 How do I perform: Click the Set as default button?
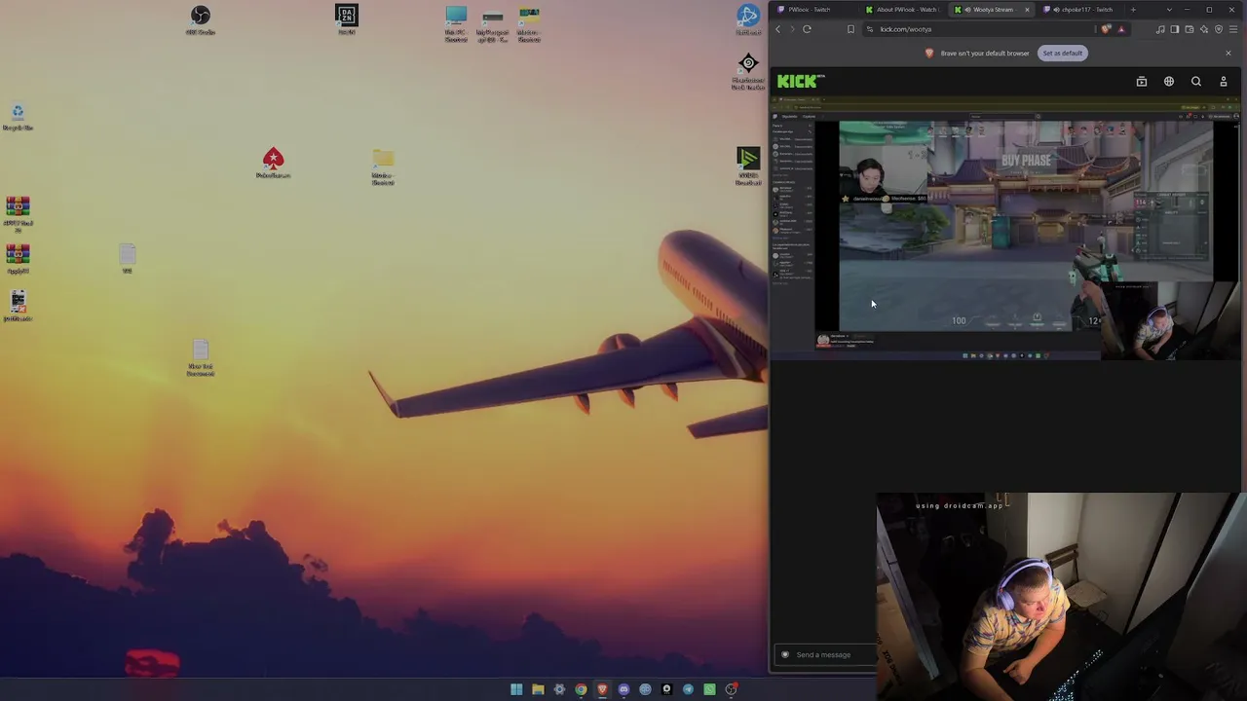point(1062,53)
